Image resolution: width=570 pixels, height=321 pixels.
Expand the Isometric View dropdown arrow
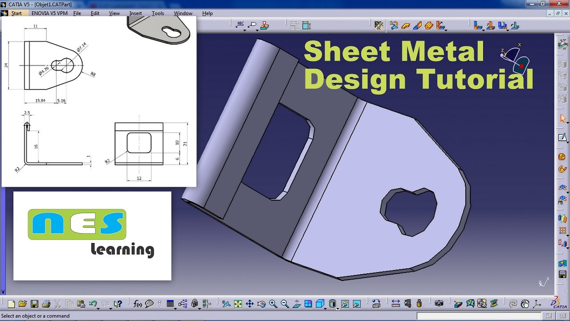click(x=326, y=309)
